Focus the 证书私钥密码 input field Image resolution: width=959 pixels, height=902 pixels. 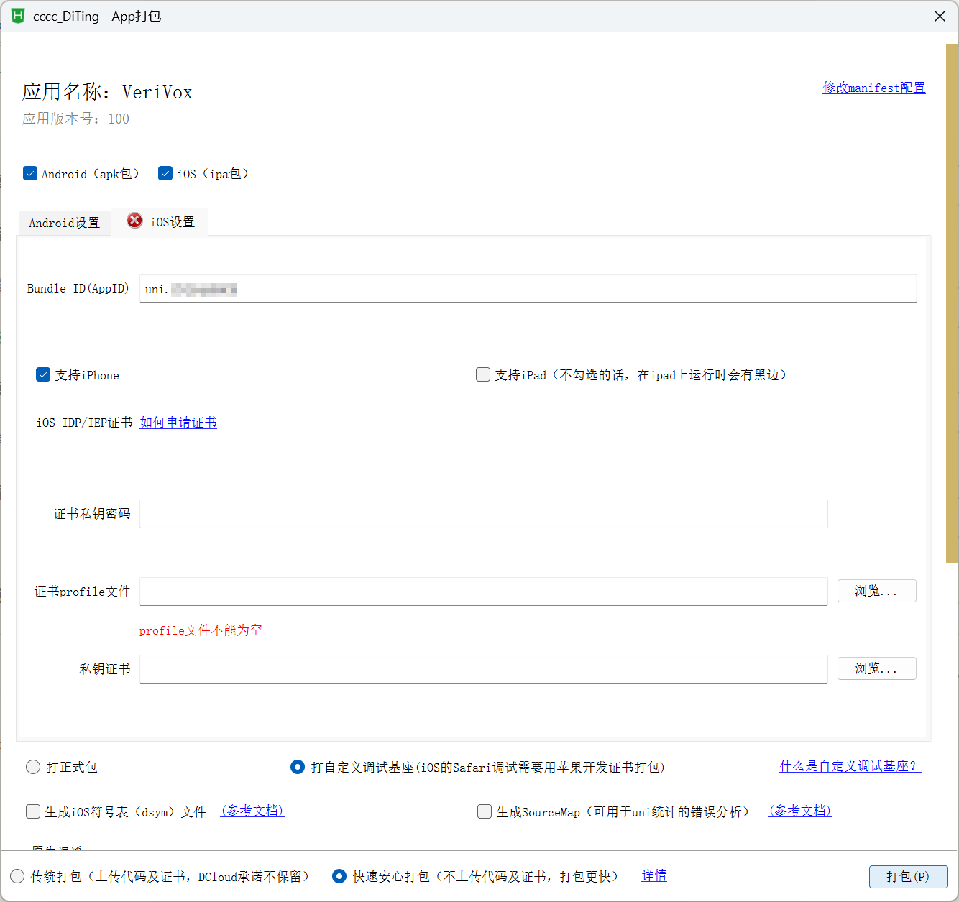(x=483, y=514)
